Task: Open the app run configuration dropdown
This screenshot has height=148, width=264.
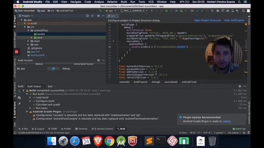Action: [111, 11]
